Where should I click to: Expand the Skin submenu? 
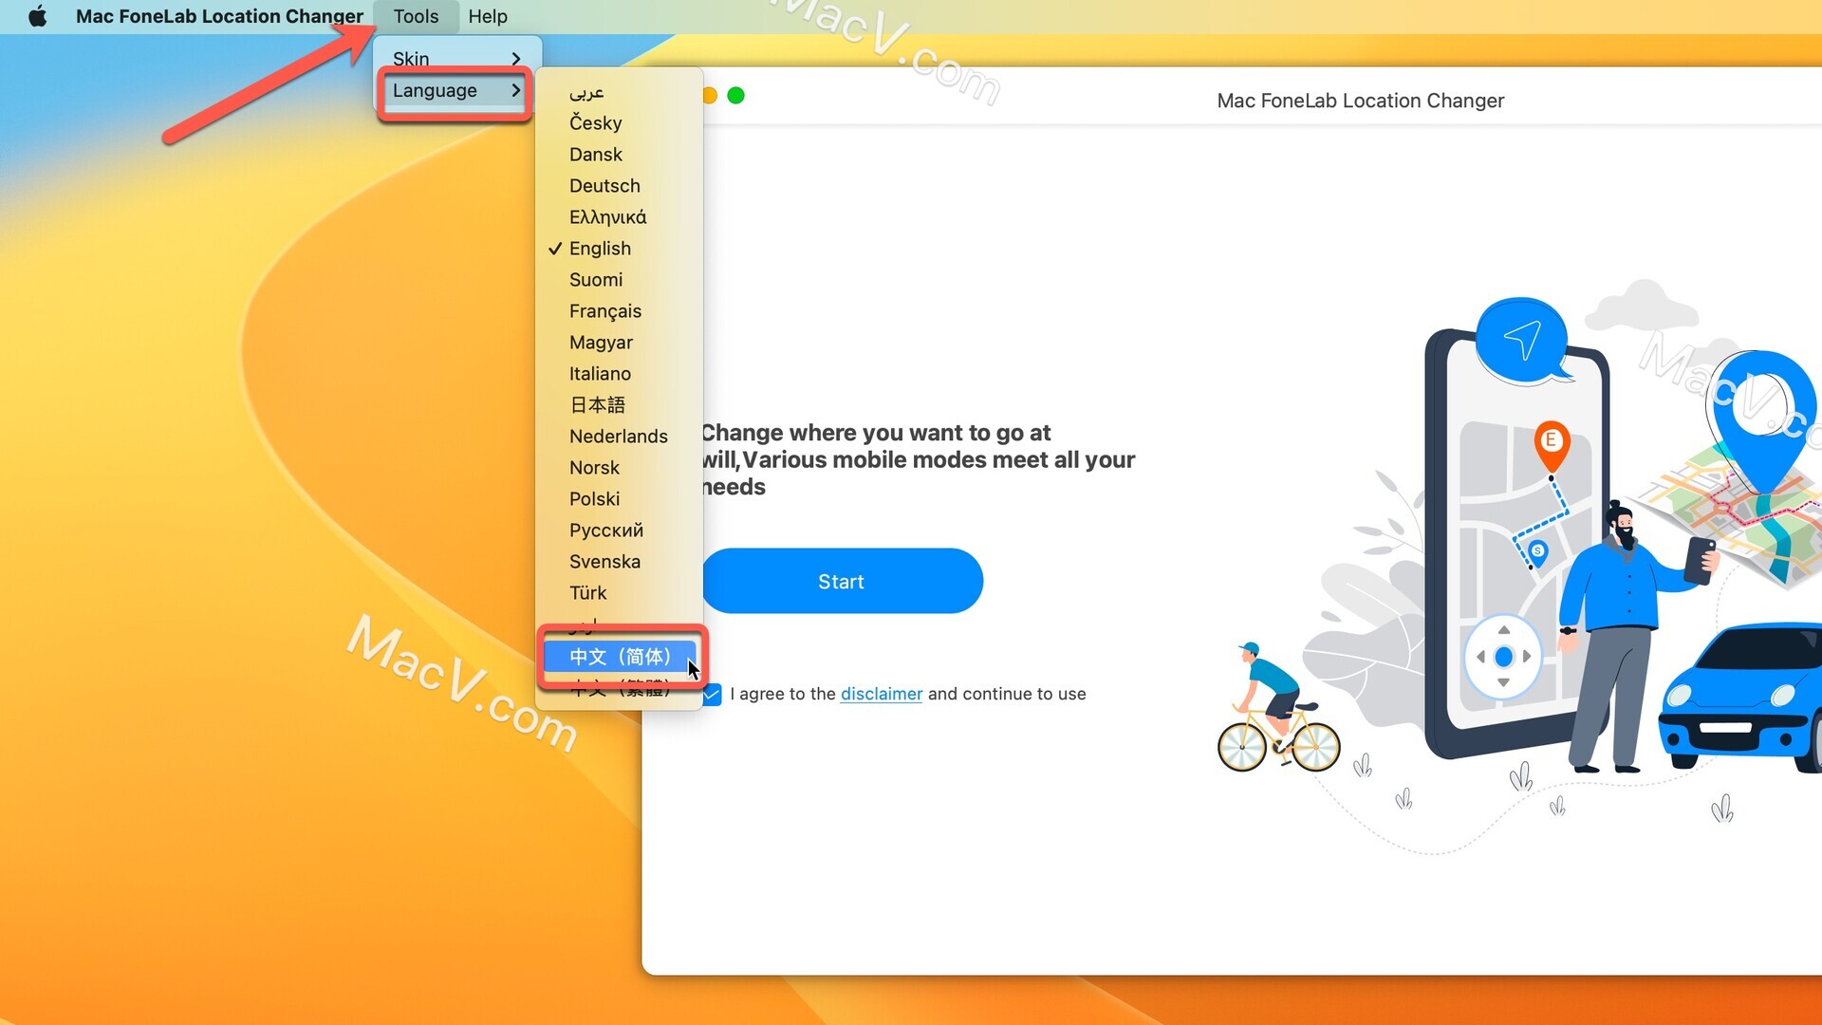[x=456, y=58]
